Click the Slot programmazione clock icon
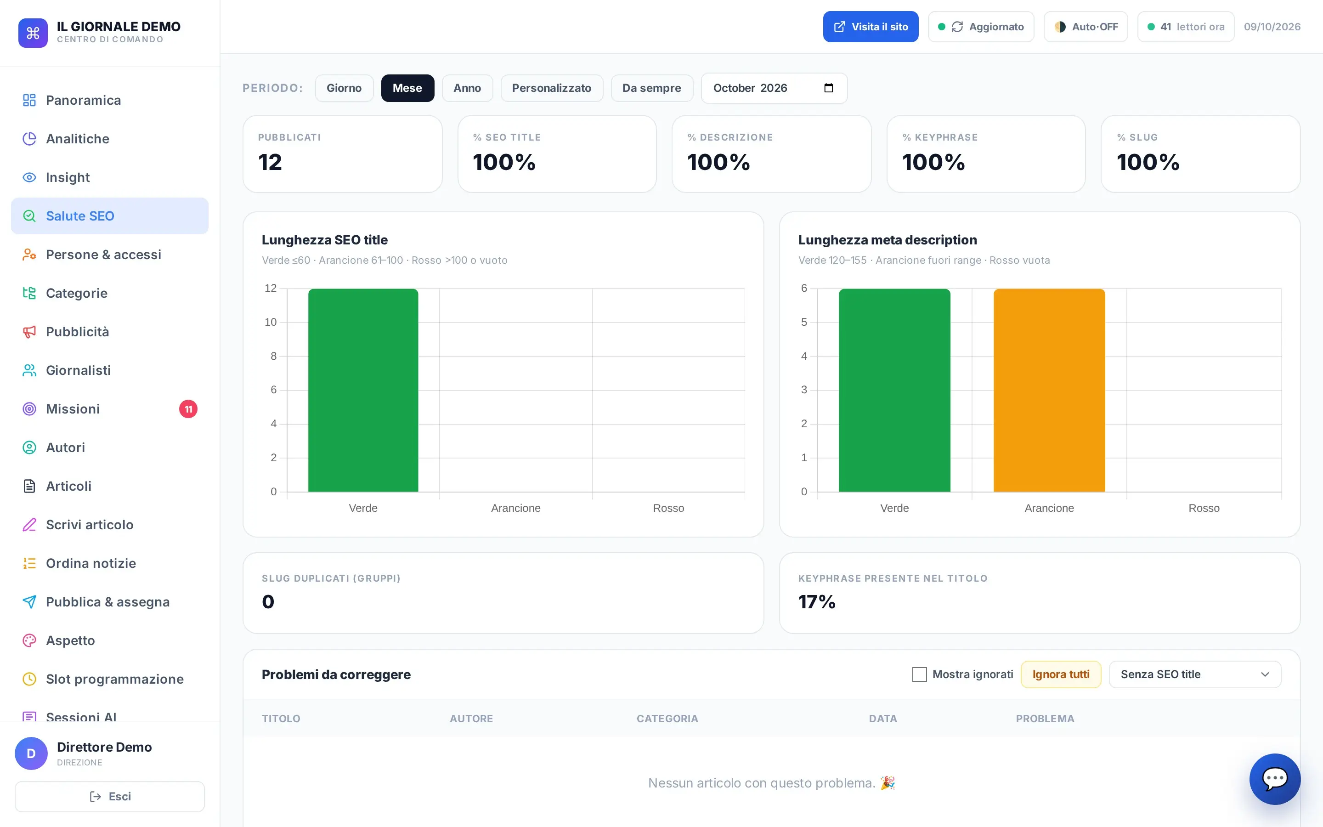 pos(29,680)
